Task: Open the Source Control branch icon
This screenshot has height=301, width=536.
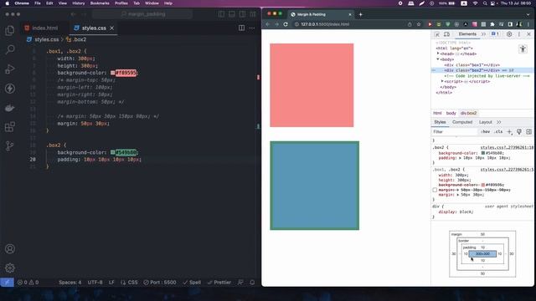Action: (10, 146)
